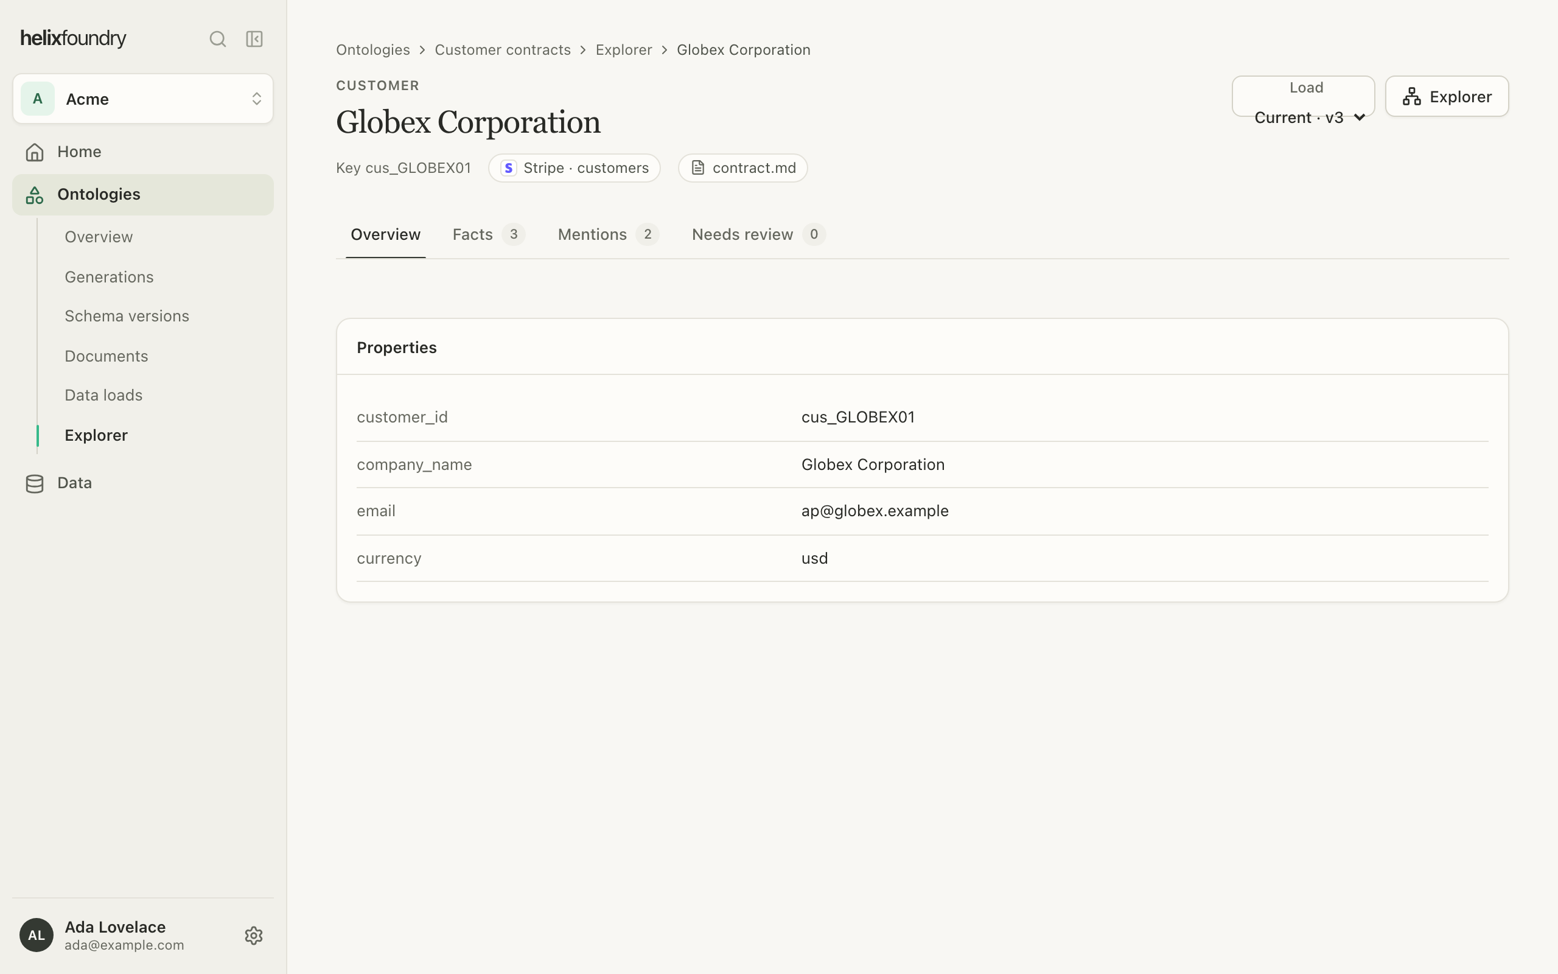Click the Home house icon

pyautogui.click(x=35, y=152)
